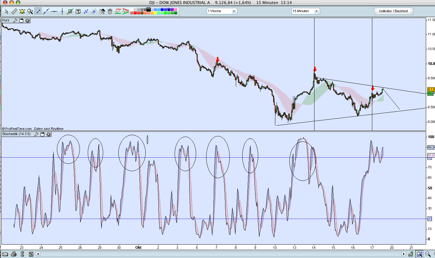Screen dimensions: 435x258
Task: Select the horizontal line tool
Action: coord(54,11)
